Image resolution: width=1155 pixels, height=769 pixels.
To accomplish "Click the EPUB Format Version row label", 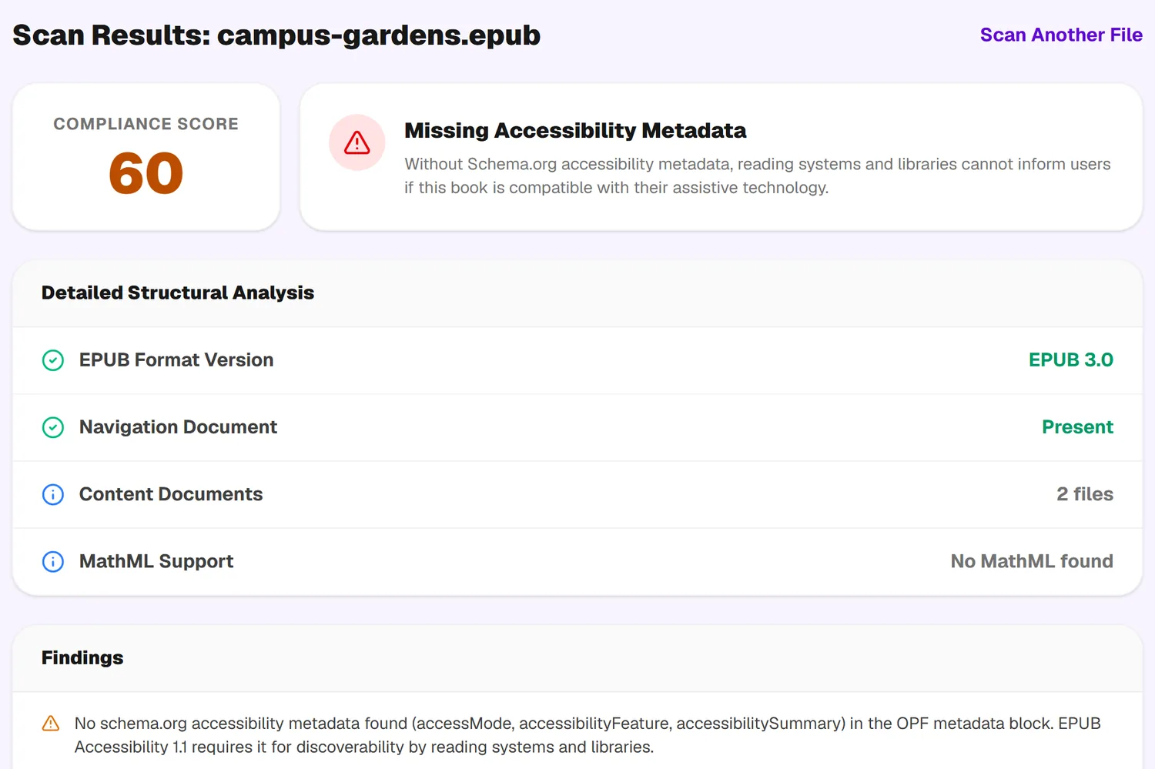I will click(176, 360).
